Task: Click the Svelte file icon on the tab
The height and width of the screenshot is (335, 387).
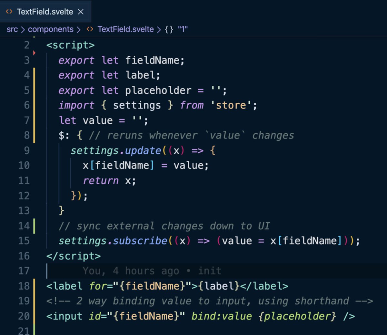Action: (x=8, y=12)
